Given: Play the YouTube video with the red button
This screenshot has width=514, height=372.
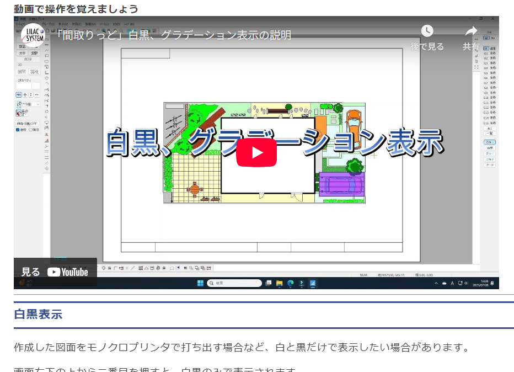Looking at the screenshot, I should click(256, 152).
